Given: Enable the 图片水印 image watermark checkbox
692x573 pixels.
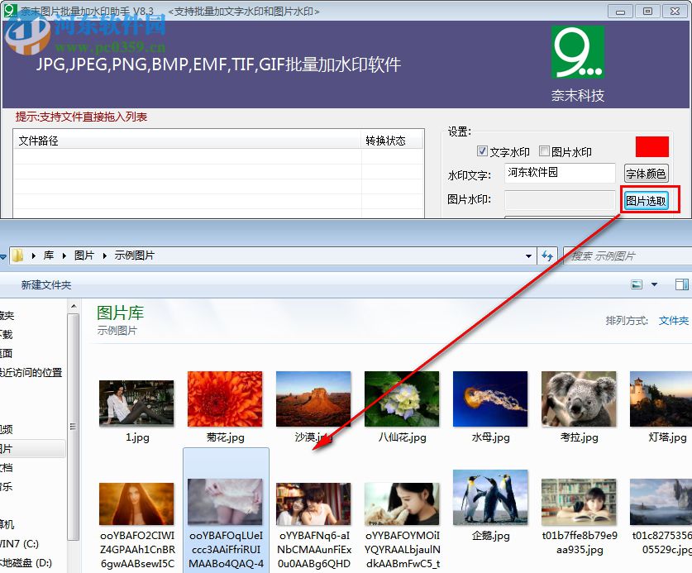Looking at the screenshot, I should (x=543, y=151).
